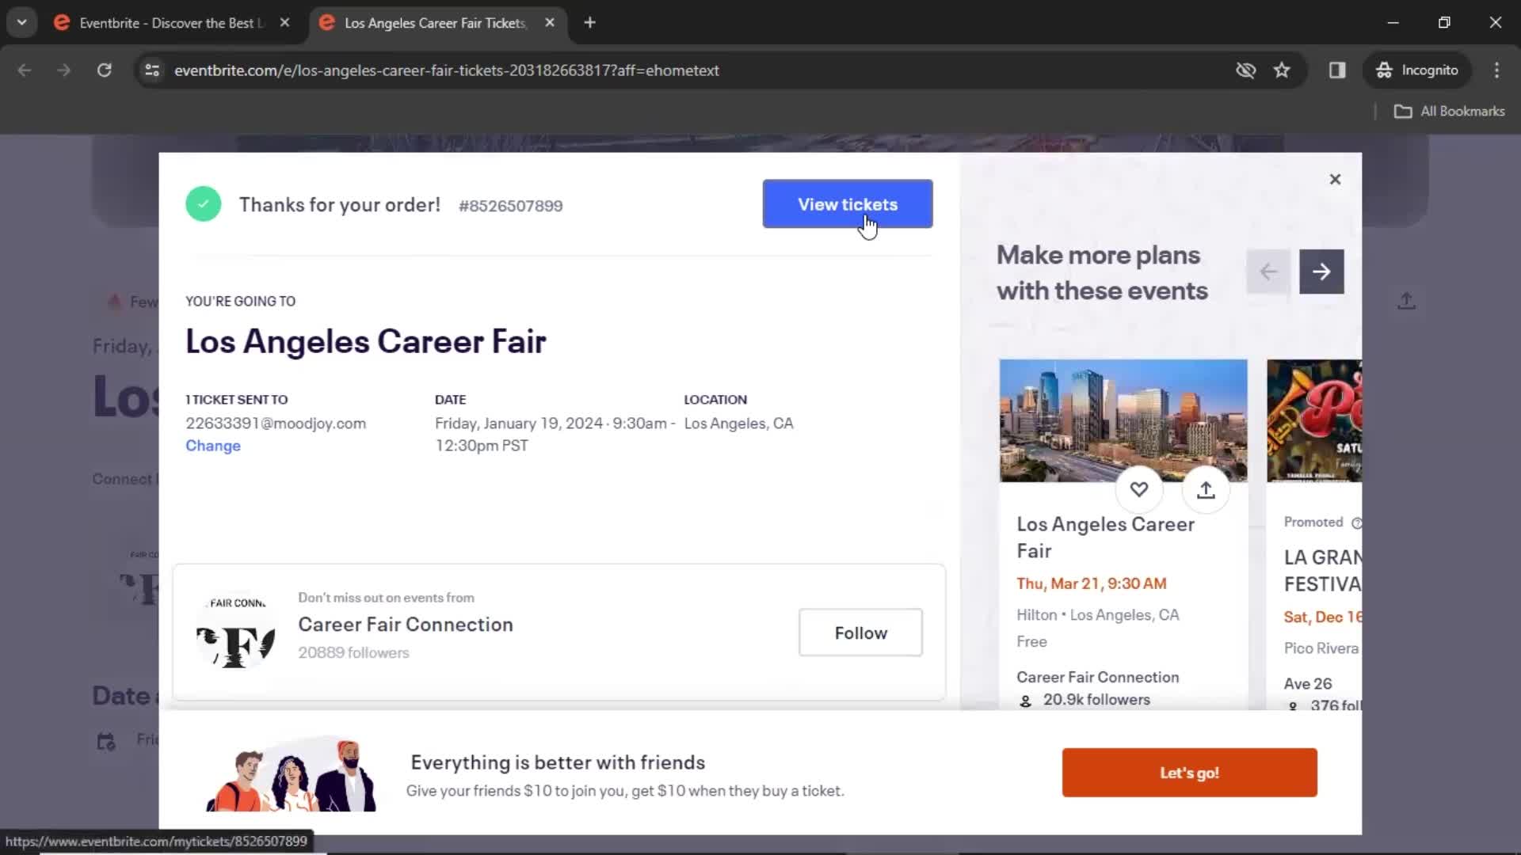
Task: Close the order confirmation modal
Action: [1335, 180]
